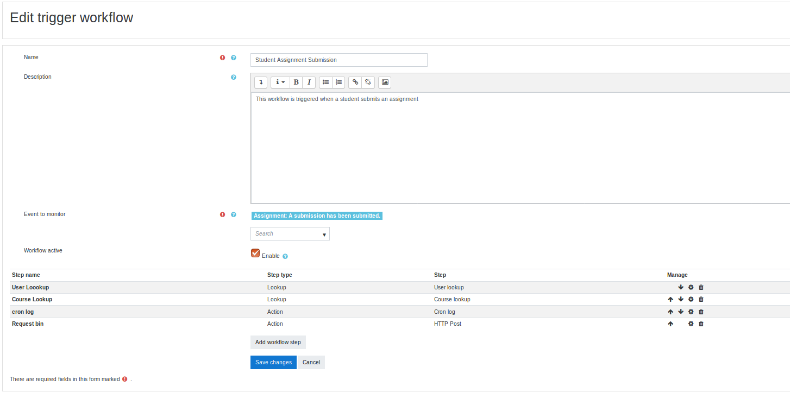Cancel editing the workflow
Image resolution: width=790 pixels, height=405 pixels.
pyautogui.click(x=311, y=362)
